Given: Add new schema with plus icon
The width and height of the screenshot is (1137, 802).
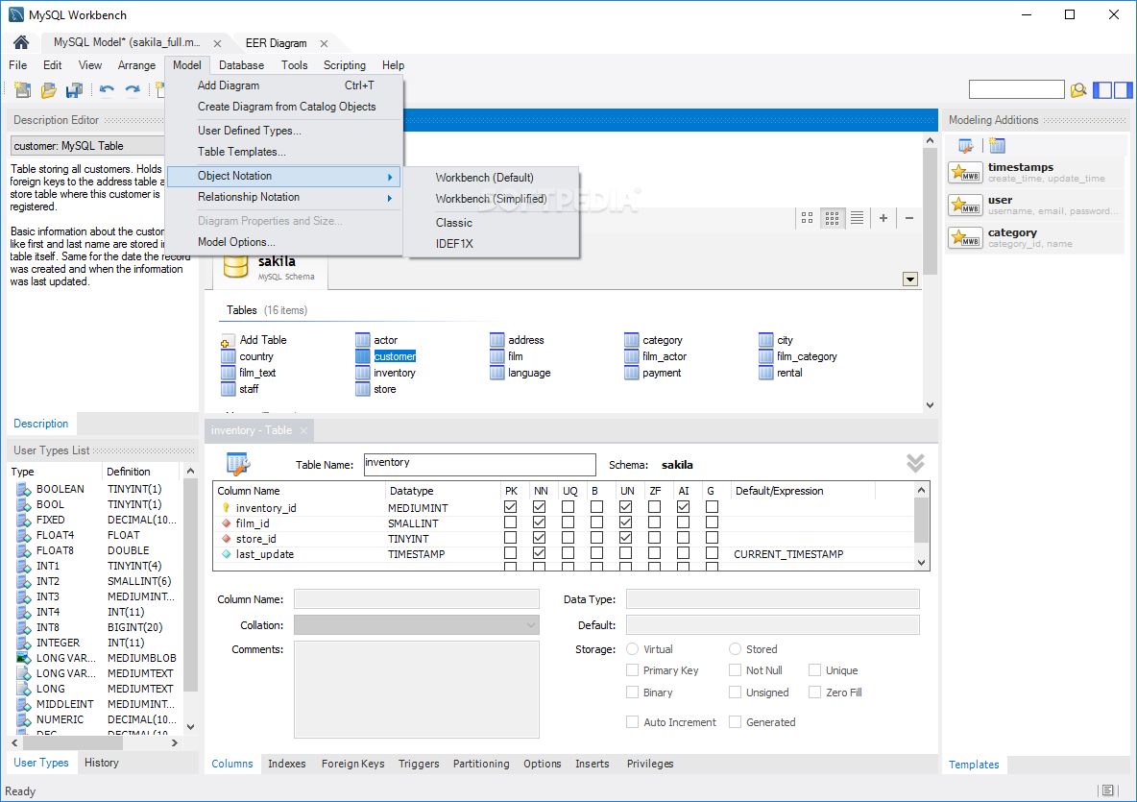Looking at the screenshot, I should pyautogui.click(x=883, y=217).
